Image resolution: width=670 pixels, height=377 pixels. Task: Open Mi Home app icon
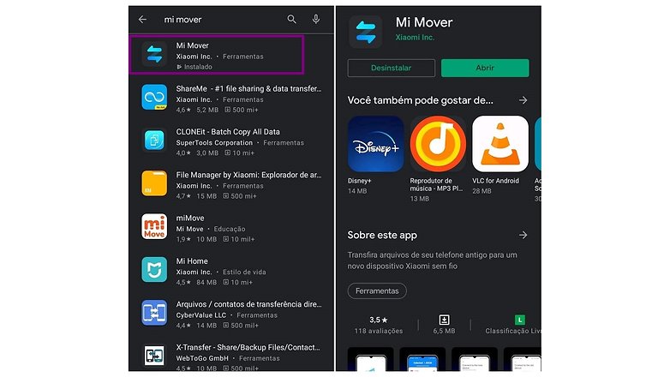pos(154,270)
